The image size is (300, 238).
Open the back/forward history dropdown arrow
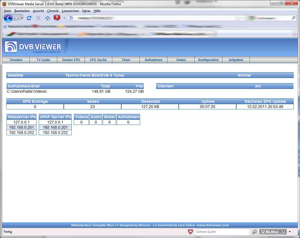(22, 18)
